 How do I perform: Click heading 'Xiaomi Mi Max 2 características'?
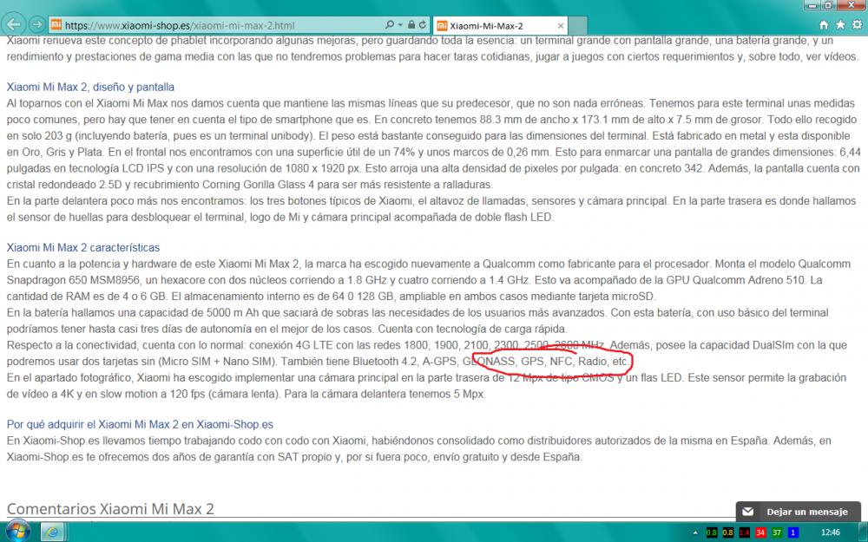[x=83, y=247]
